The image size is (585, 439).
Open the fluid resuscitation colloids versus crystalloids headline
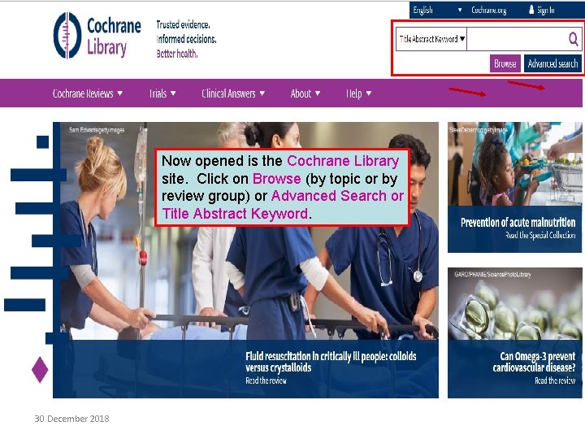[x=331, y=362]
